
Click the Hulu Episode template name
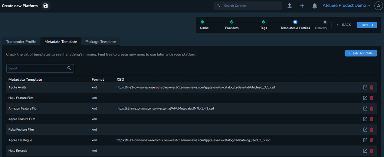[x=18, y=151]
